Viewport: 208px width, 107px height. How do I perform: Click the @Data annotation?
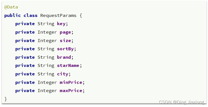coord(11,7)
